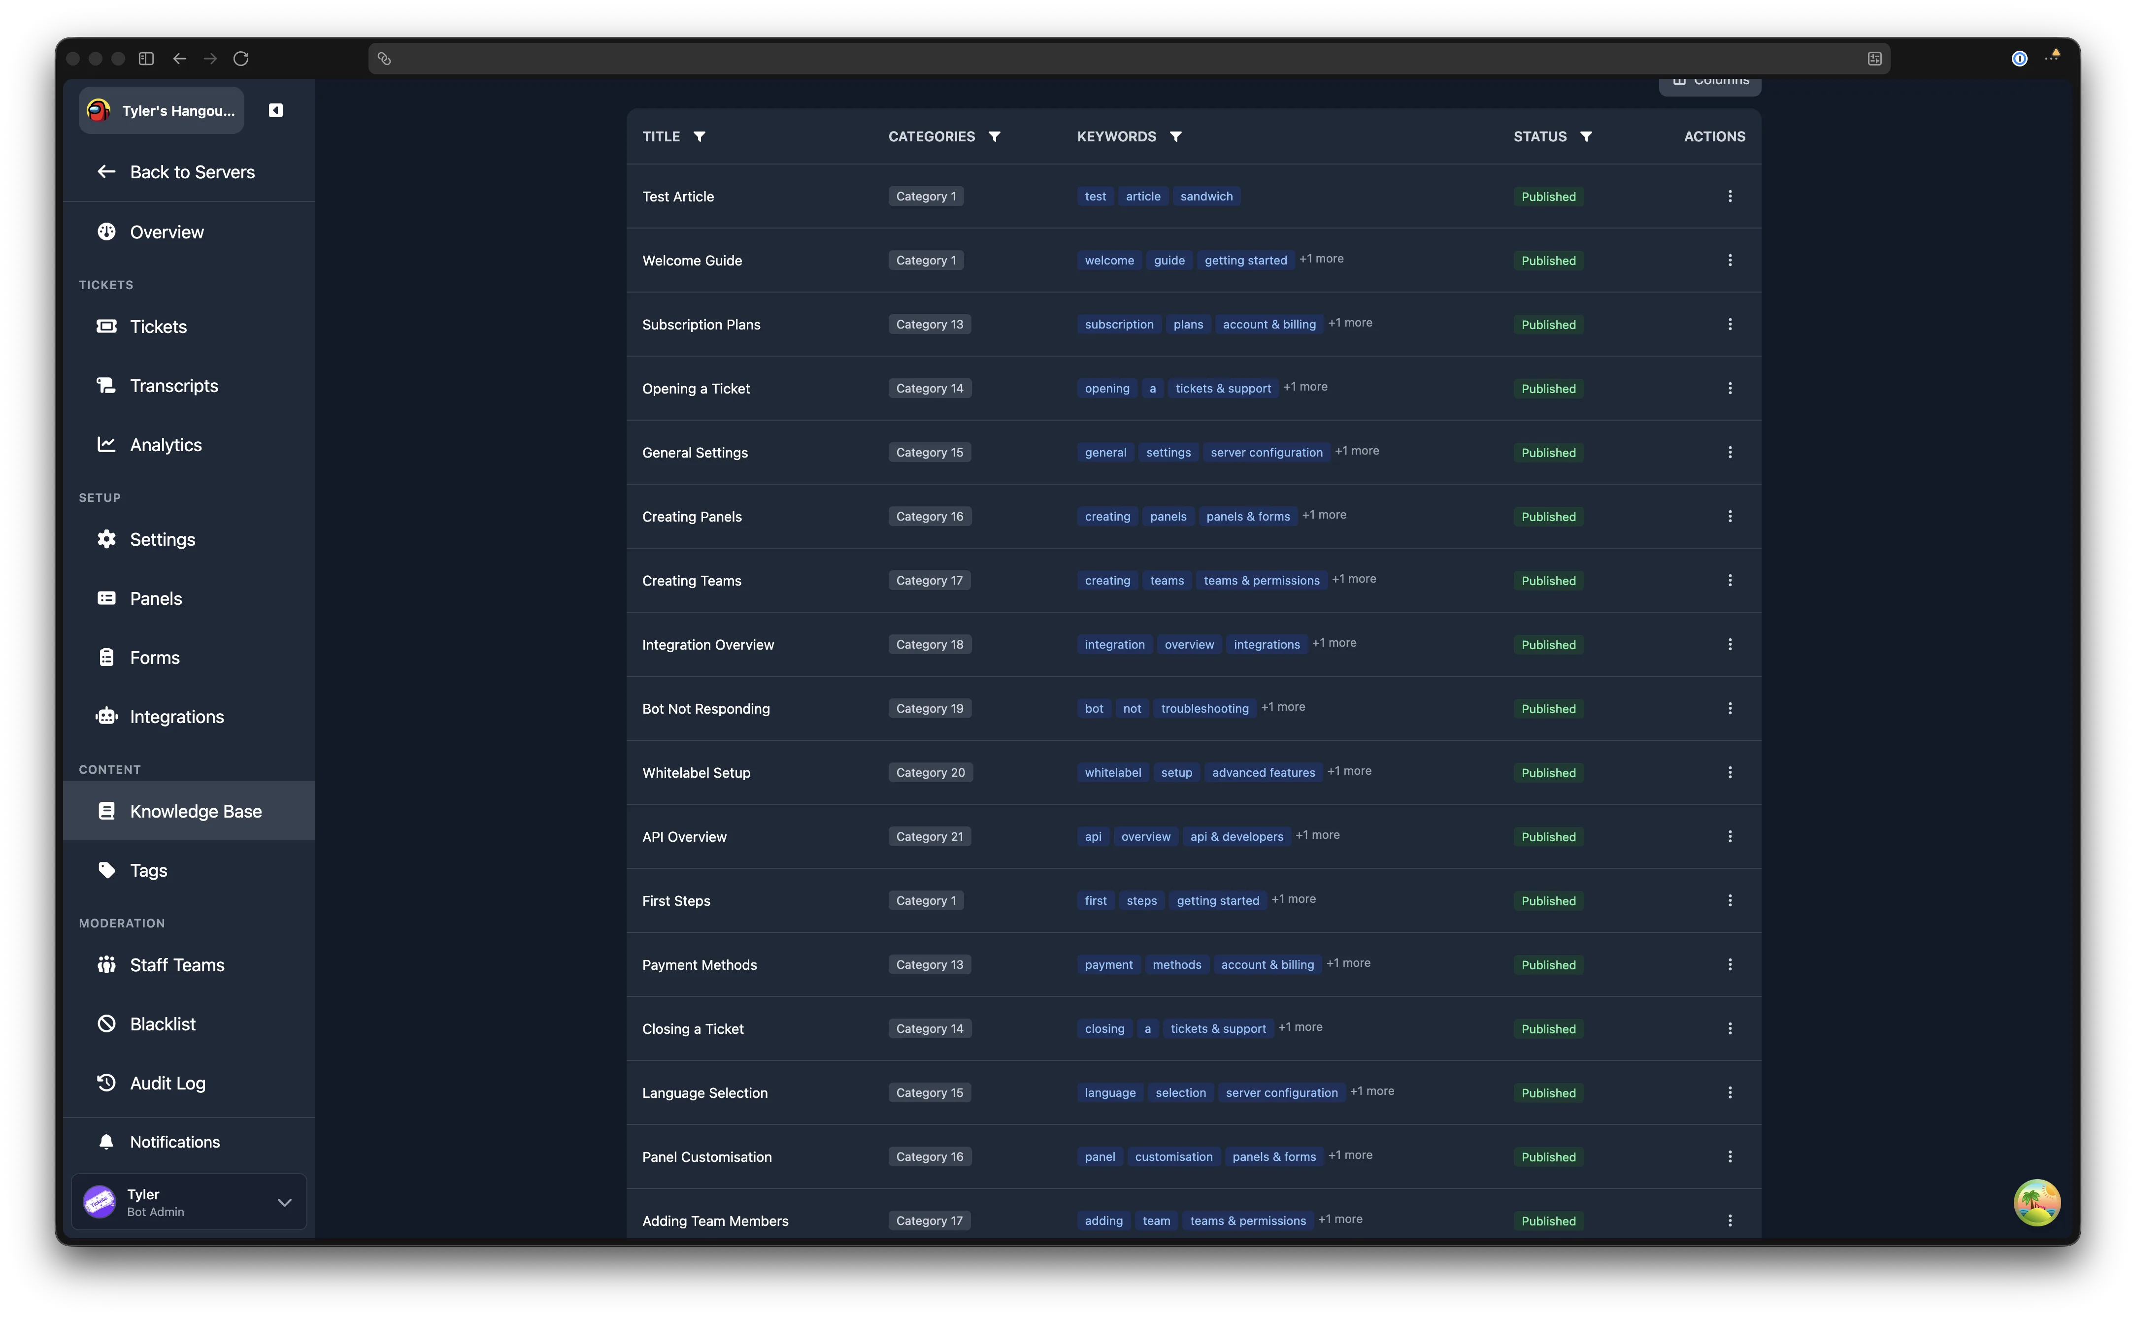Click the Tickets icon in sidebar

point(106,326)
